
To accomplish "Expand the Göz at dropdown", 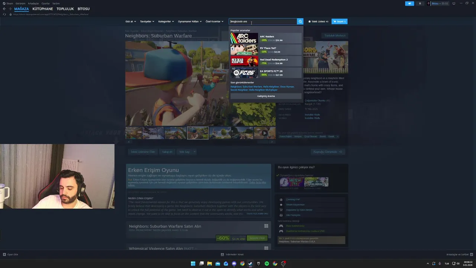I will pyautogui.click(x=131, y=22).
